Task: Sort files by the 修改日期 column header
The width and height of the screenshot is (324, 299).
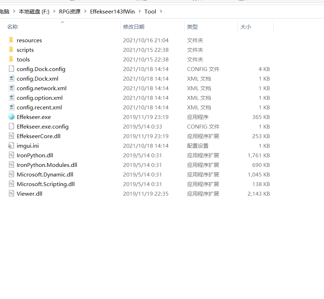Action: pyautogui.click(x=134, y=27)
